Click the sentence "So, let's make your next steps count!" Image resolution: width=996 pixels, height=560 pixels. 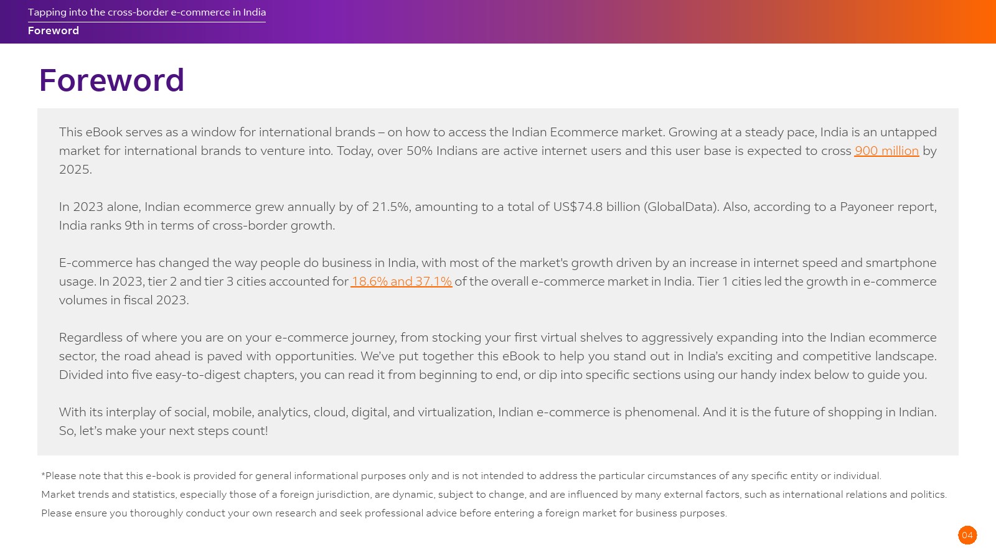point(163,431)
